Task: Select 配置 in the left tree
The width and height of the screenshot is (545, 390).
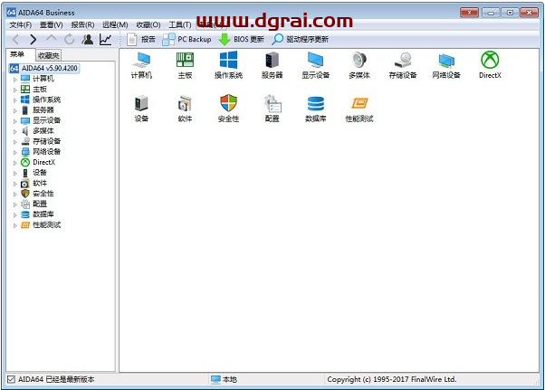Action: click(x=40, y=204)
